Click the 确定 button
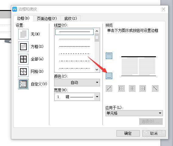 pos(128,133)
